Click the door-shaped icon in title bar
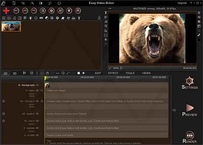 (x=14, y=3)
